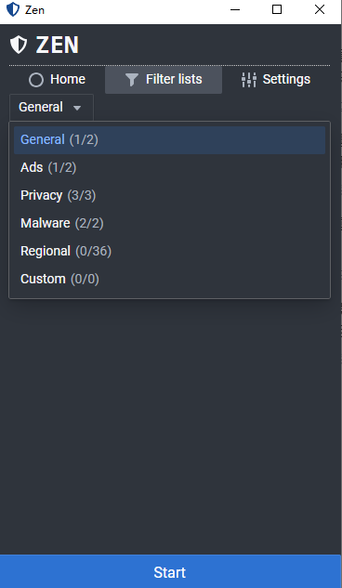Click the sliders icon beside Settings
342x588 pixels.
pyautogui.click(x=249, y=80)
